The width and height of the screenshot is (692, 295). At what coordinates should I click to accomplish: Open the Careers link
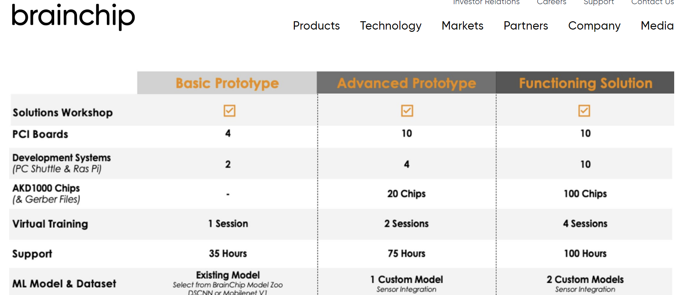point(551,2)
